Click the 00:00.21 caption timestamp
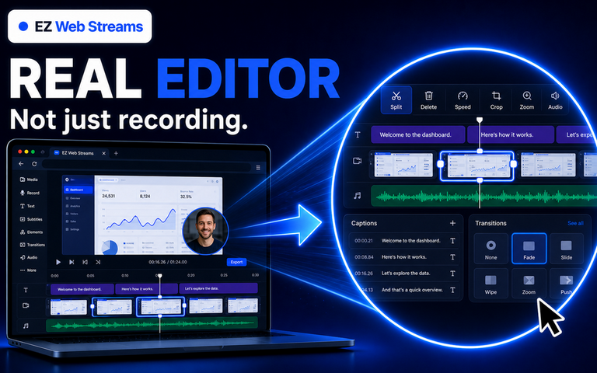 tap(364, 241)
